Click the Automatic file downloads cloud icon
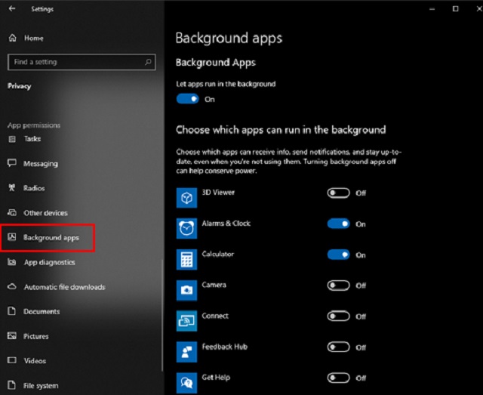Viewport: 483px width, 395px height. 12,287
